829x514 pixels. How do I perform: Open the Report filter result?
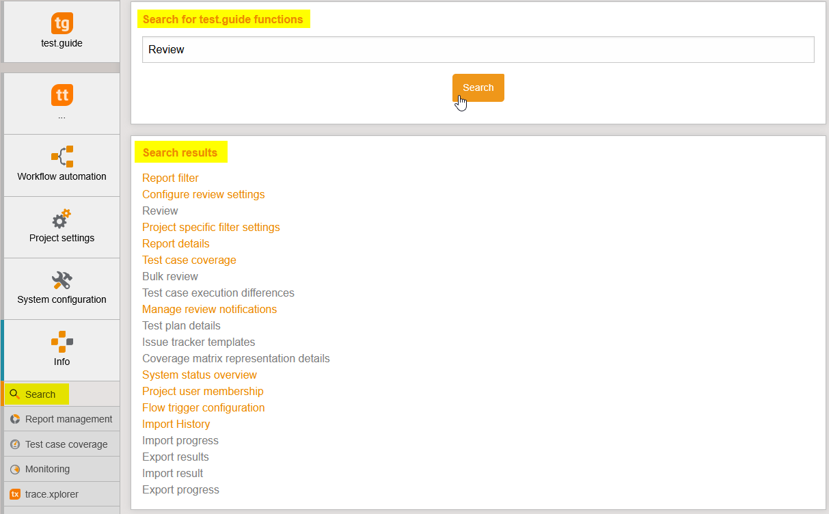[x=169, y=178]
